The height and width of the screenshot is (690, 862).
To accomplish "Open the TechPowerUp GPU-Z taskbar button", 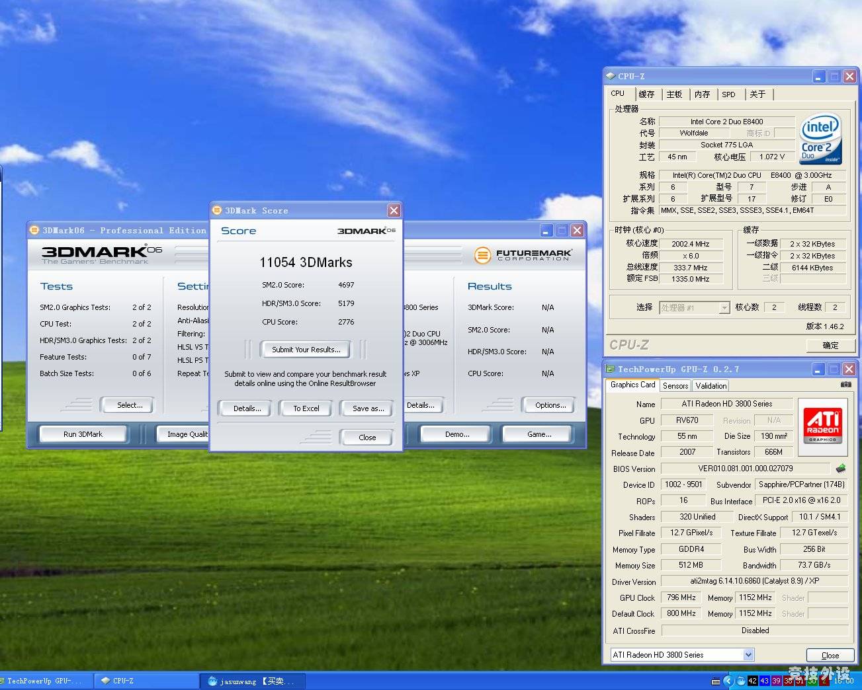I will (x=46, y=681).
